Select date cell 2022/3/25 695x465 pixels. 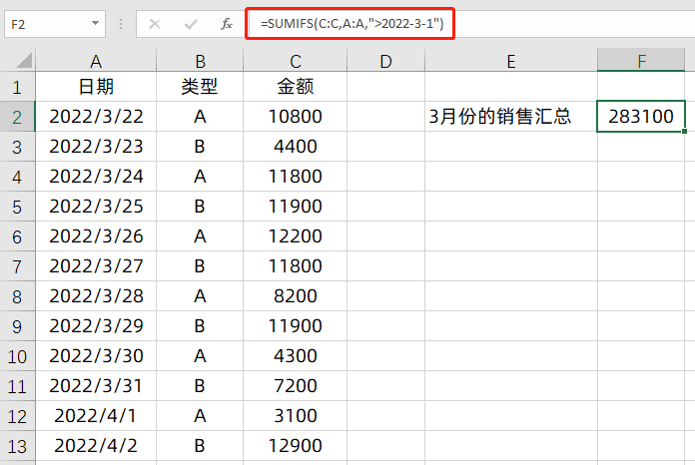(x=96, y=207)
